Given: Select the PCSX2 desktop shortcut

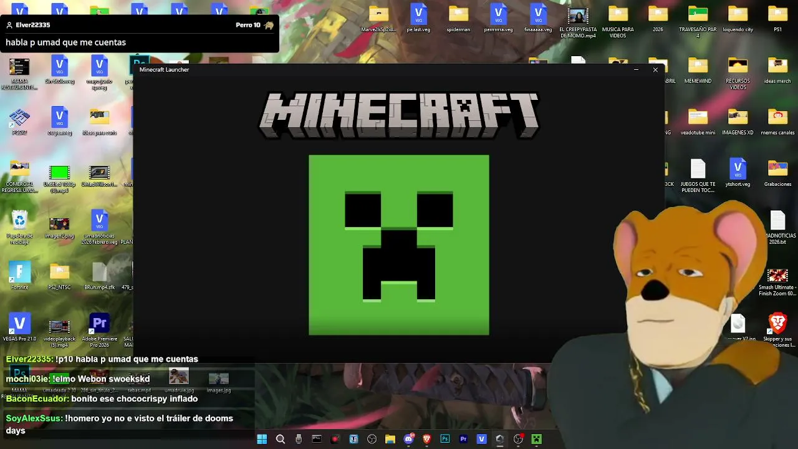Looking at the screenshot, I should [x=19, y=122].
